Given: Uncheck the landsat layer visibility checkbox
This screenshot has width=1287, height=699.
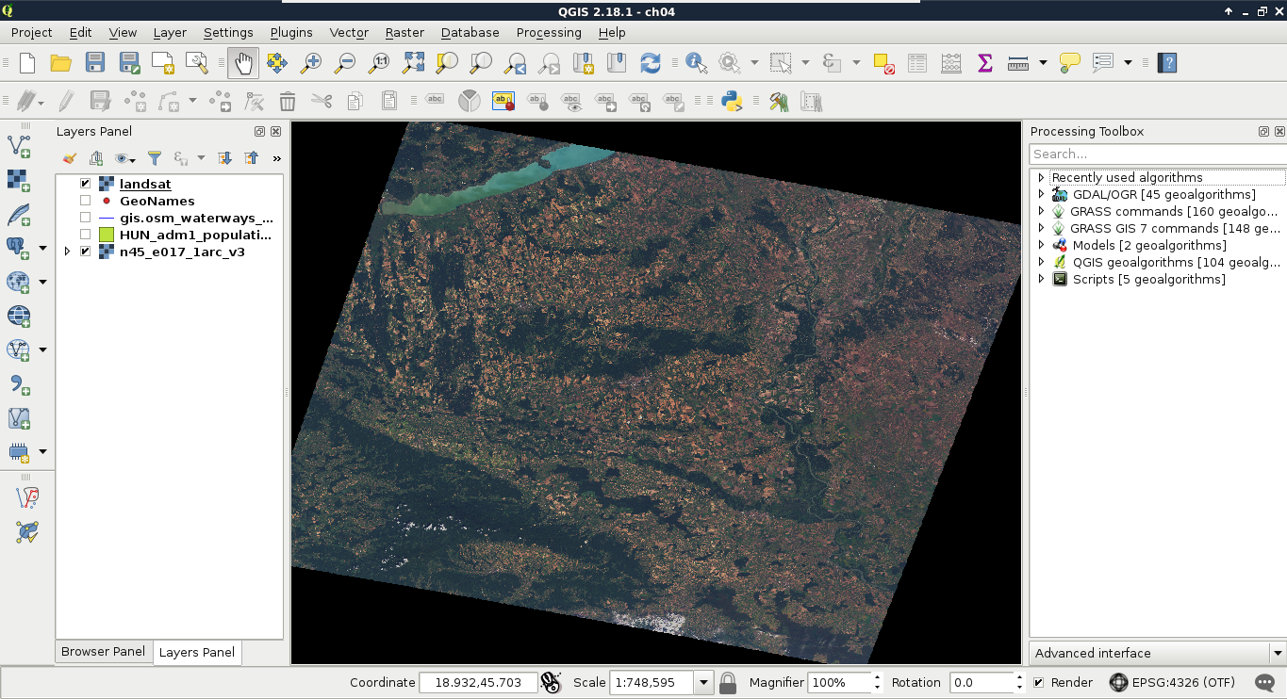Looking at the screenshot, I should click(86, 184).
